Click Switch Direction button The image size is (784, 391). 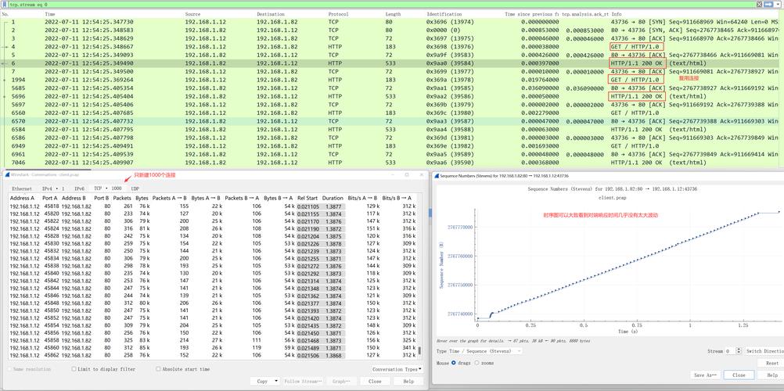[x=764, y=351]
